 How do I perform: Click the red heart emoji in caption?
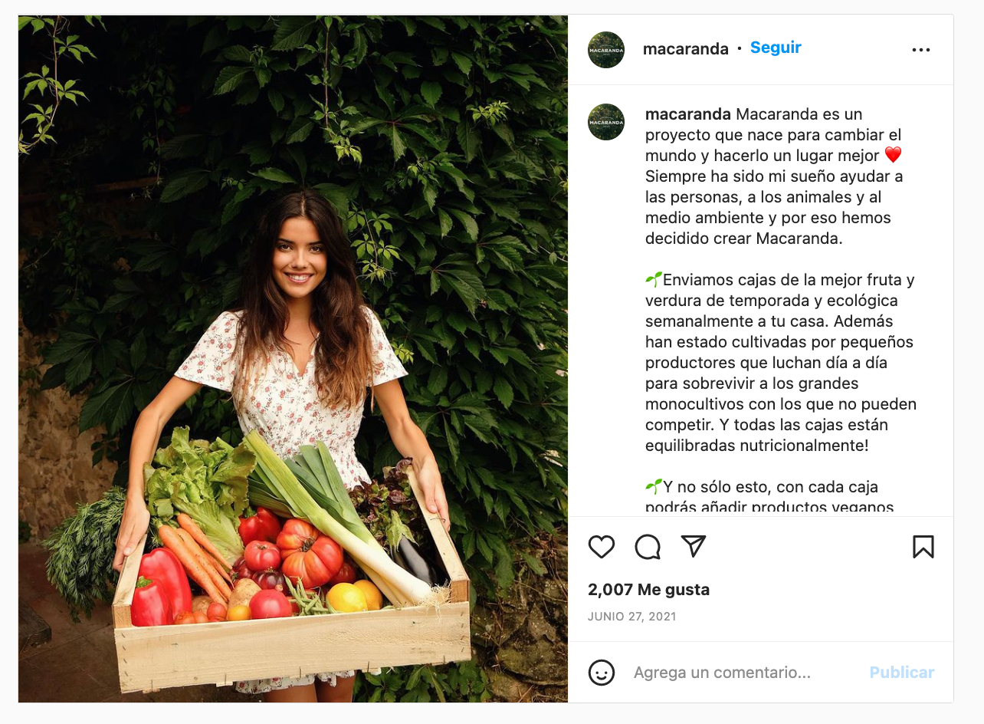click(894, 156)
